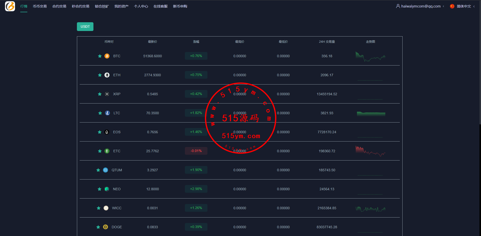
Task: Click the BTC trend sparkline chart
Action: point(370,56)
